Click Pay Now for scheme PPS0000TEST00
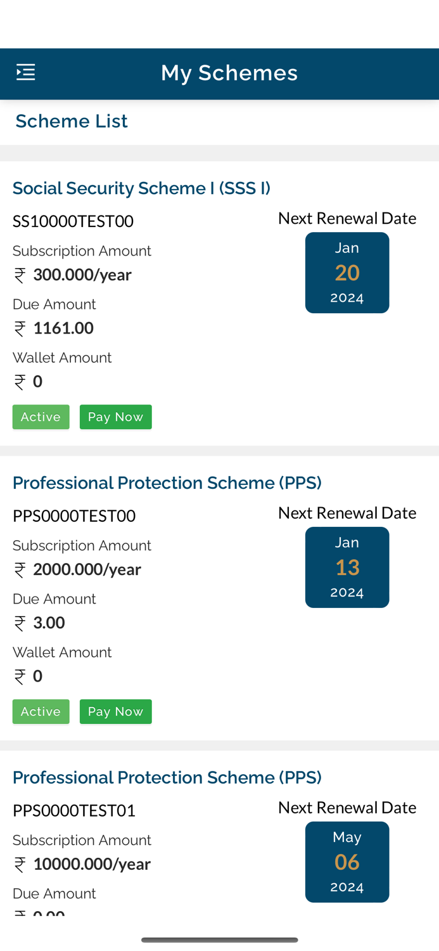 click(x=115, y=712)
